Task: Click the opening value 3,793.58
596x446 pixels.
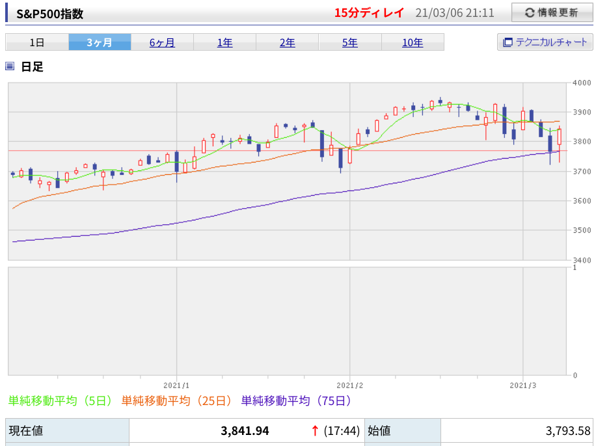Action: pyautogui.click(x=568, y=431)
